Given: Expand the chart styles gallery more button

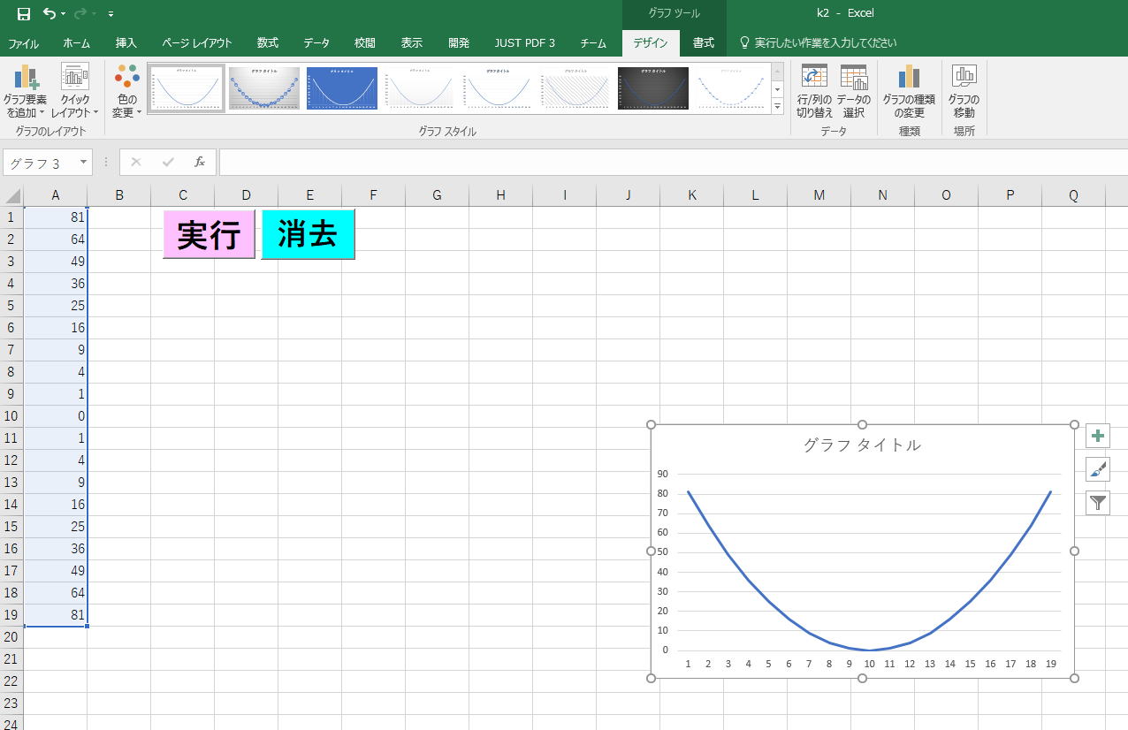Looking at the screenshot, I should point(778,107).
